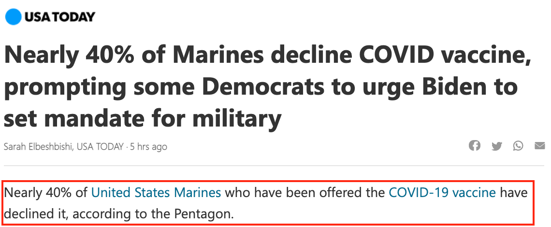Click "Nearly 40% of" at paragraph start
Viewport: 551px width, 227px height.
click(x=46, y=193)
